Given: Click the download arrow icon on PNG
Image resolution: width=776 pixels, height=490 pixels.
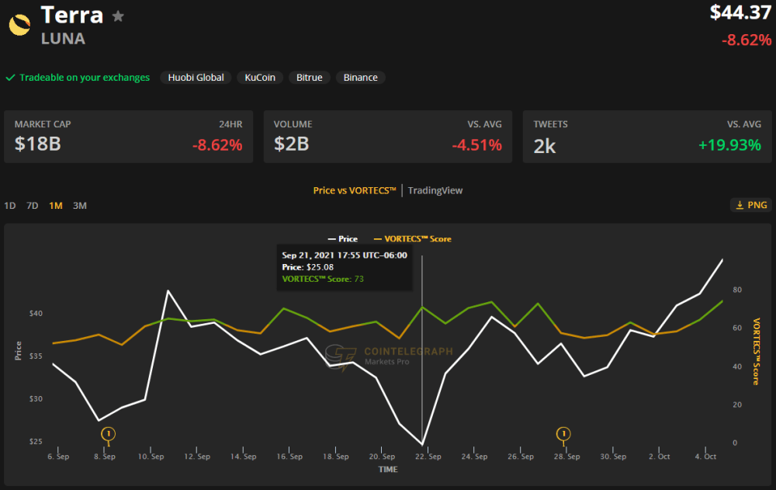Looking at the screenshot, I should tap(740, 205).
